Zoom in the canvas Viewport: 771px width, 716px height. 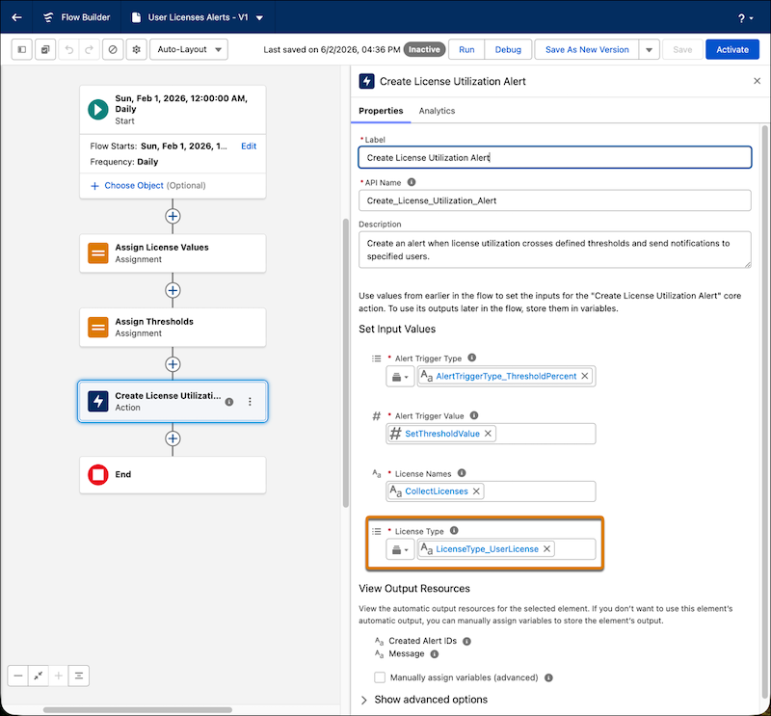tap(59, 676)
